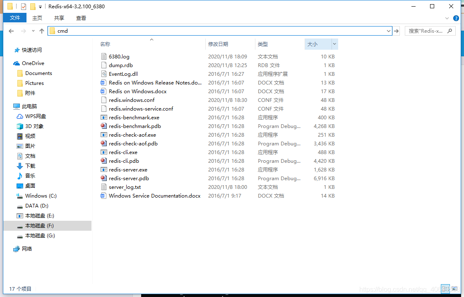Open the 大小 column filter dropdown
Image resolution: width=464 pixels, height=297 pixels.
point(334,44)
